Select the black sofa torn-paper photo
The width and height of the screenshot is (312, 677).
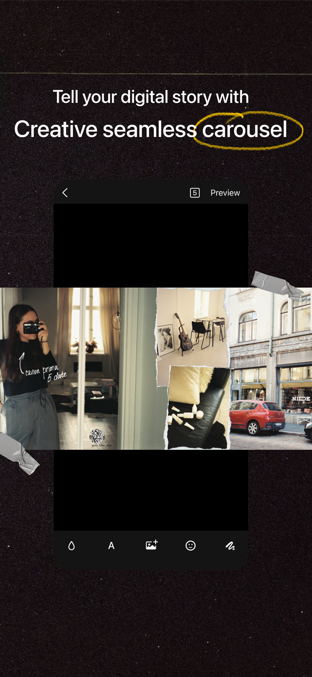pyautogui.click(x=199, y=407)
